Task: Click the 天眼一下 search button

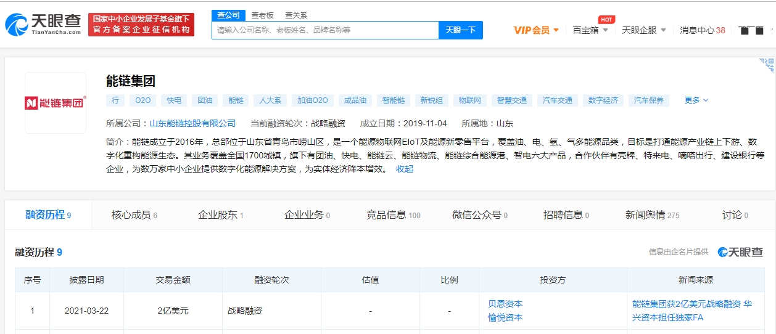Action: tap(461, 30)
